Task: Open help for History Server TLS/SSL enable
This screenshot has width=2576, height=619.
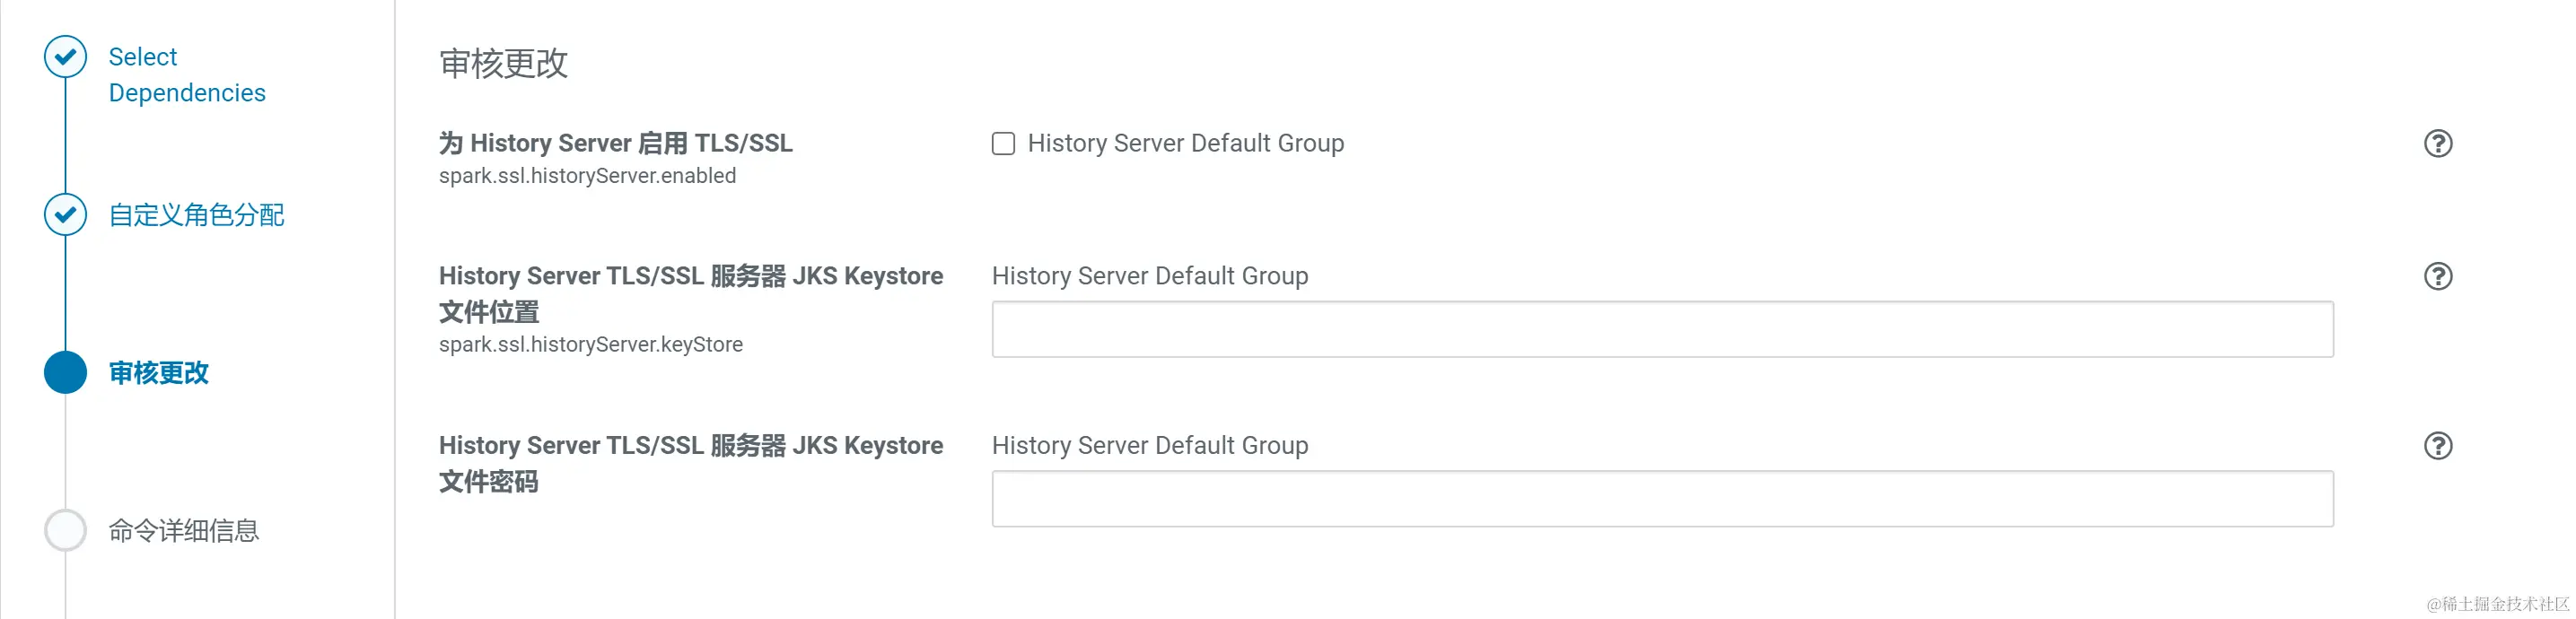Action: (2437, 144)
